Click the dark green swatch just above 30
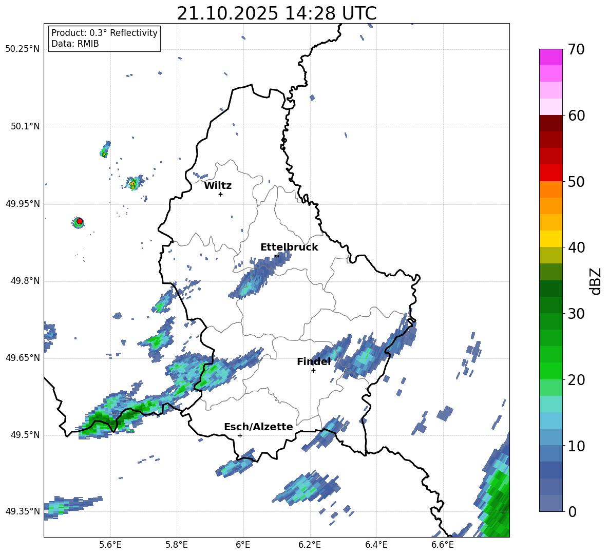Viewport: 608px width, 555px height. [550, 305]
